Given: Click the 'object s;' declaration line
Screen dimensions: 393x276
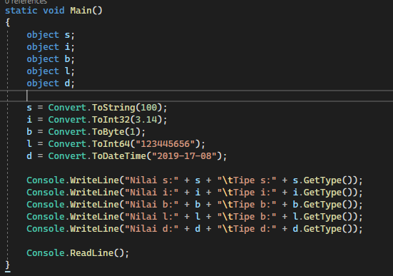Looking at the screenshot, I should tap(51, 35).
